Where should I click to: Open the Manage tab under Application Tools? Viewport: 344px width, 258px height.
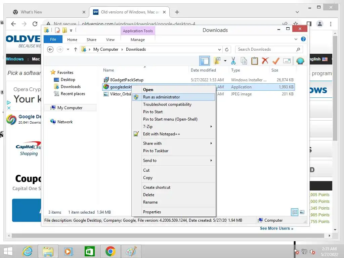[x=138, y=40]
